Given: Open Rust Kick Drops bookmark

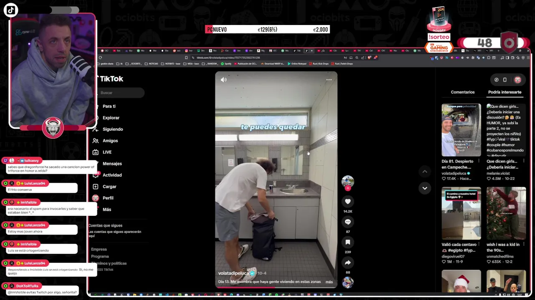Looking at the screenshot, I should click(318, 64).
